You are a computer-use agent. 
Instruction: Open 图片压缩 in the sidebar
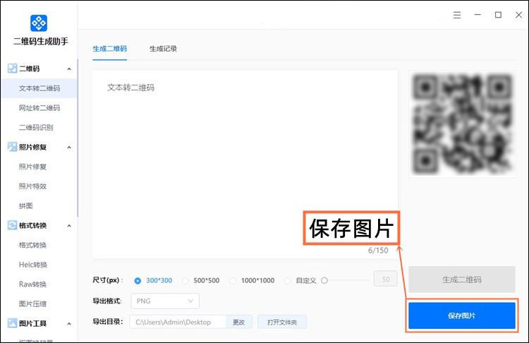pos(32,303)
